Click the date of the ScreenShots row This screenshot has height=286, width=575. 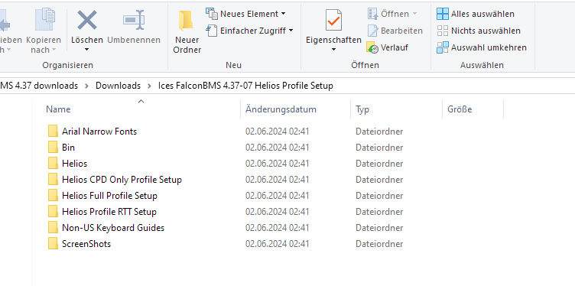coord(278,244)
